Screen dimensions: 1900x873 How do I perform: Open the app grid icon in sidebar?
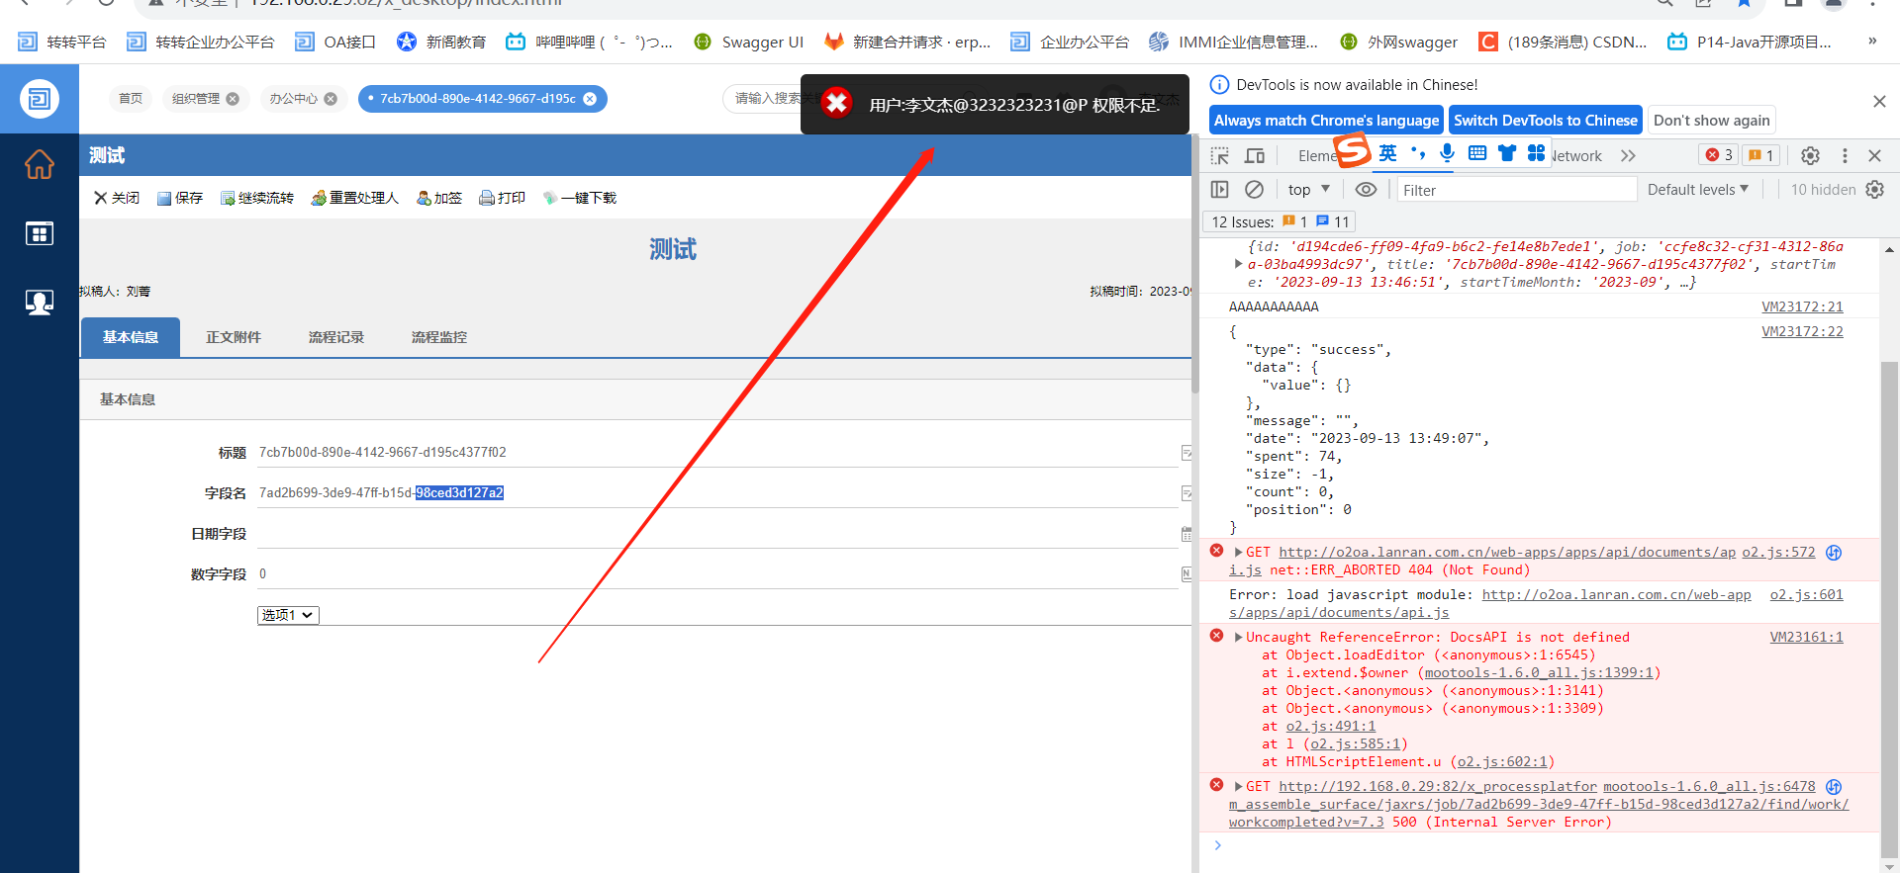pos(40,233)
